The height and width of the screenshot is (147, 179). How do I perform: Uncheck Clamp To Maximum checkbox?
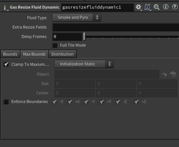[6, 64]
